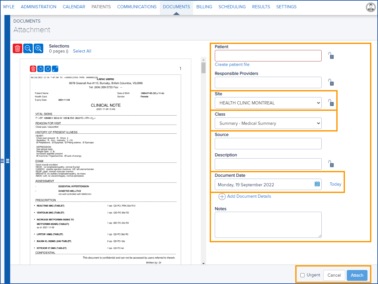Click the zoom in magnifier icon
Image resolution: width=378 pixels, height=284 pixels.
click(x=38, y=48)
